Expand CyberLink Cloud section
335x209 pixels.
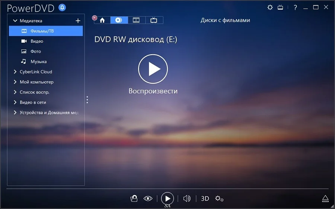[15, 72]
